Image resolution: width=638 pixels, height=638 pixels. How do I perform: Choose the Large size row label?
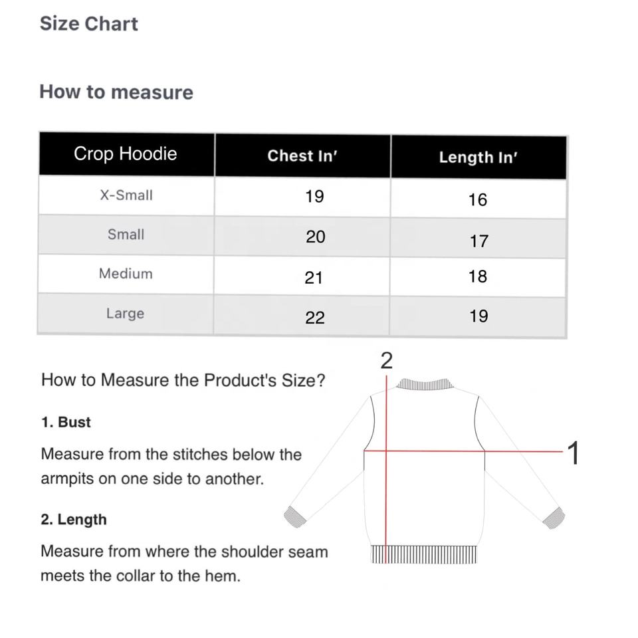(x=125, y=314)
